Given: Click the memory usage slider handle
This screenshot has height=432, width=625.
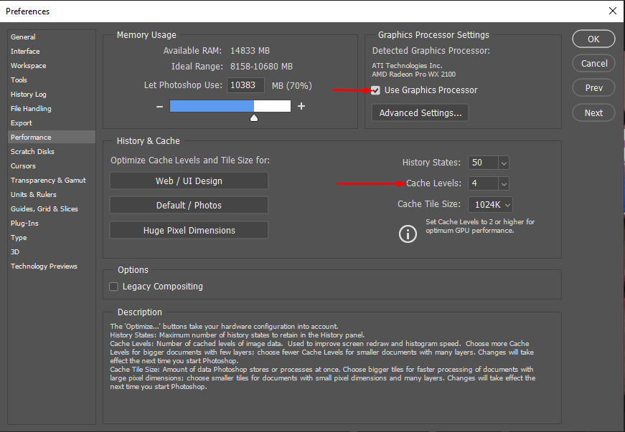Looking at the screenshot, I should [x=253, y=116].
